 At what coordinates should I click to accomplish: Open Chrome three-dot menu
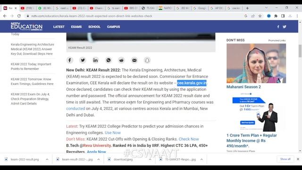[x=297, y=16]
